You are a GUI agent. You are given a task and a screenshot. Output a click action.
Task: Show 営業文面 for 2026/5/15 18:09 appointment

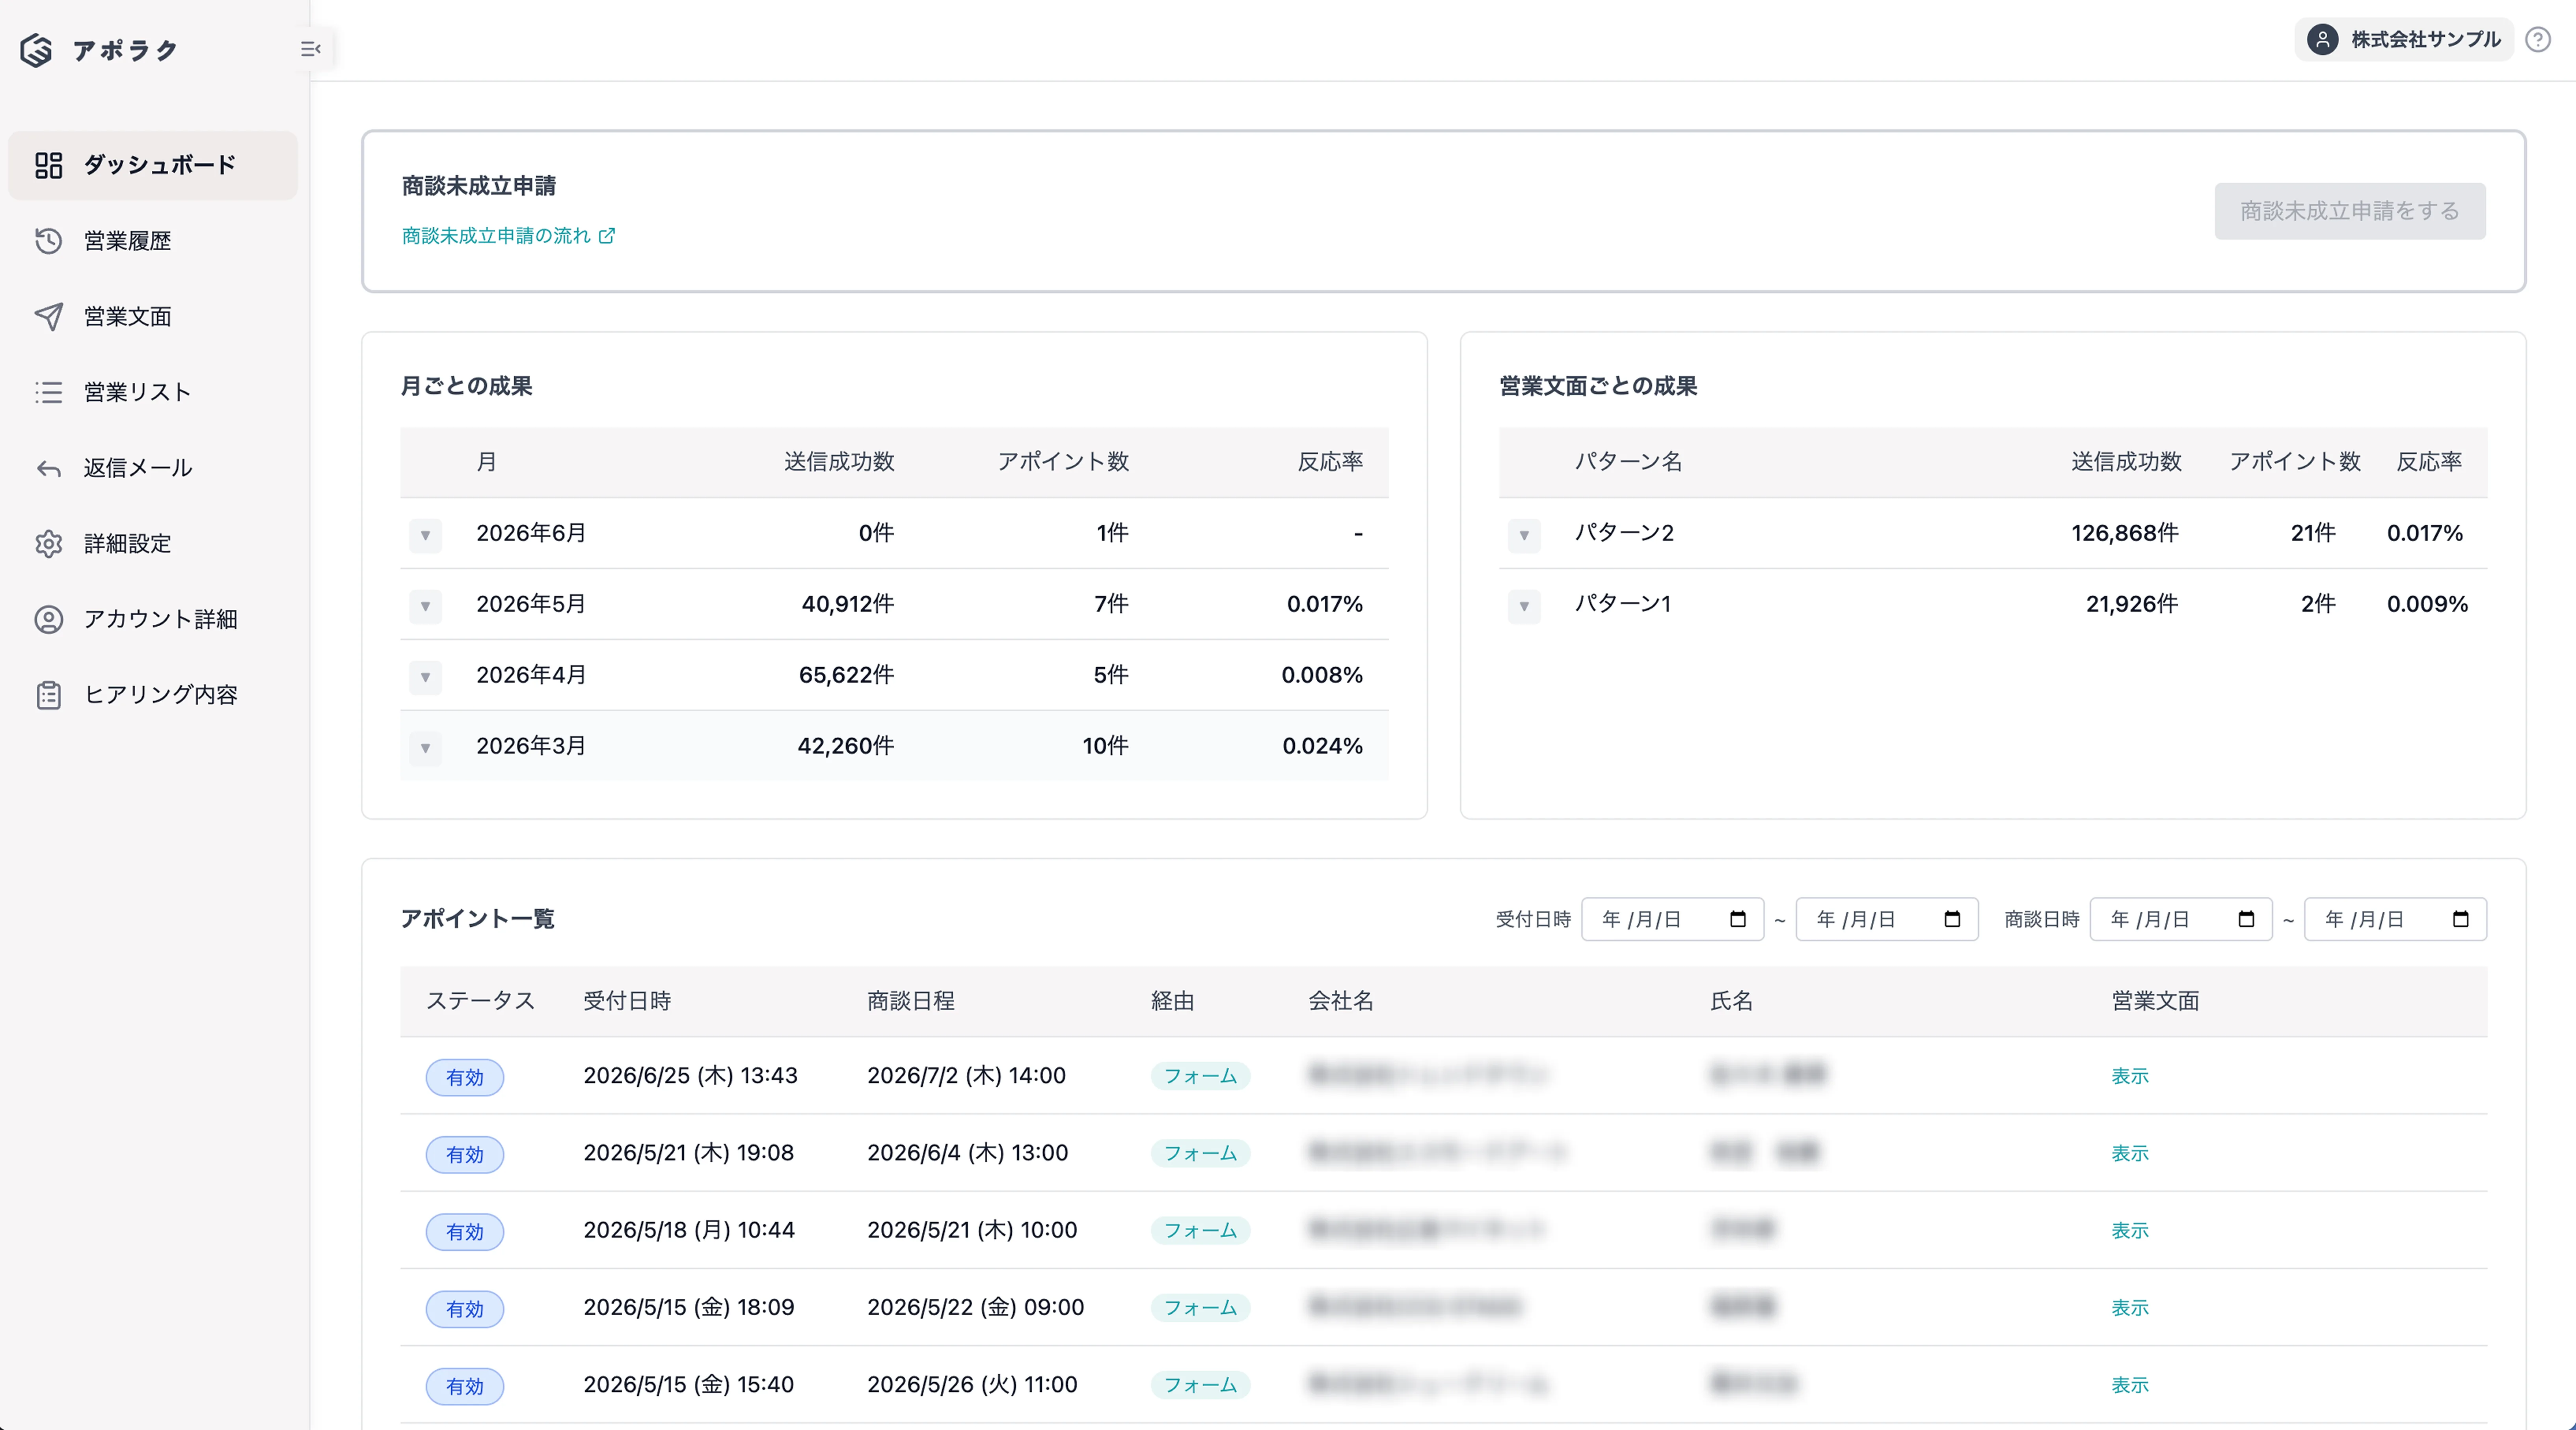(2129, 1308)
